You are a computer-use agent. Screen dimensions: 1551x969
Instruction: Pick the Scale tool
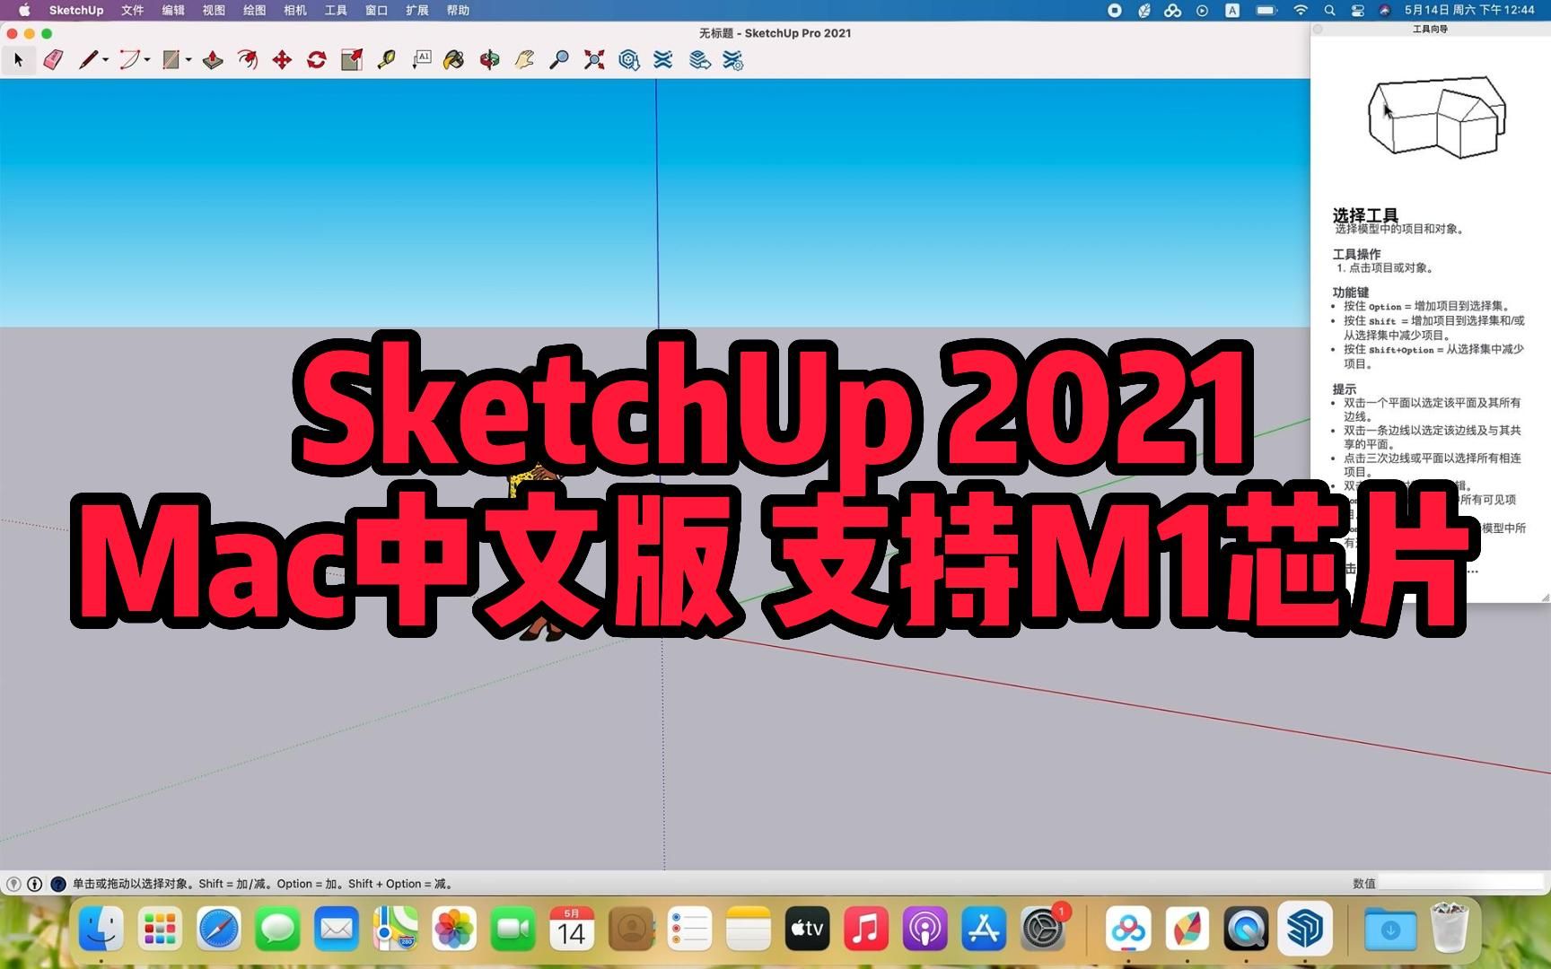(352, 60)
